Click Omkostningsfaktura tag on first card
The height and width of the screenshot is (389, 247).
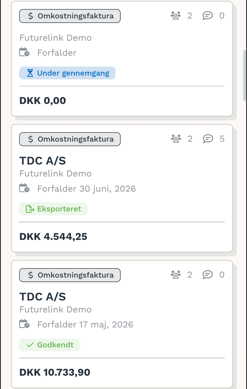(70, 16)
